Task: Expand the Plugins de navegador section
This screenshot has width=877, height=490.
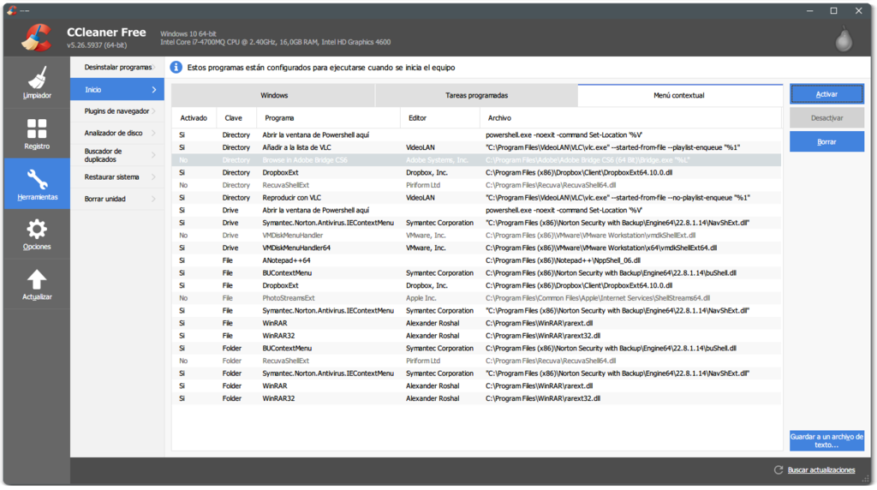Action: [117, 111]
